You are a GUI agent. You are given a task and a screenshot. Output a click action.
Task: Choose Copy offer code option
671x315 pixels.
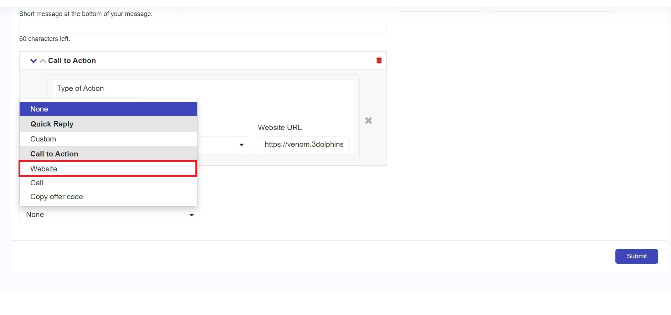click(x=108, y=197)
